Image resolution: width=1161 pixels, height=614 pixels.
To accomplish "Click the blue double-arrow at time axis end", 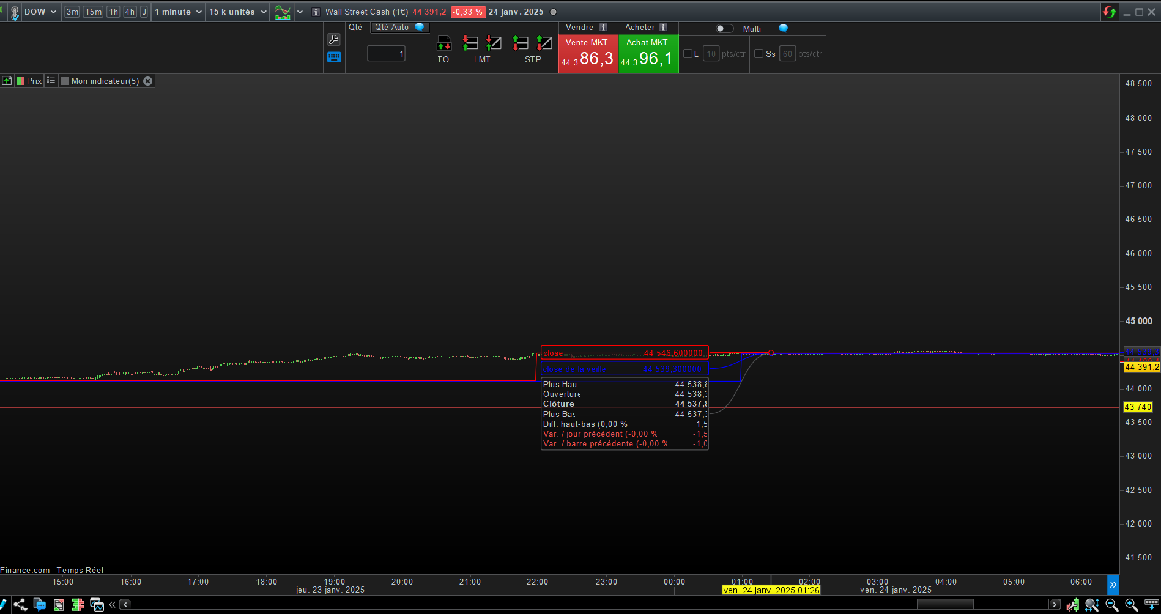I will 1113,585.
